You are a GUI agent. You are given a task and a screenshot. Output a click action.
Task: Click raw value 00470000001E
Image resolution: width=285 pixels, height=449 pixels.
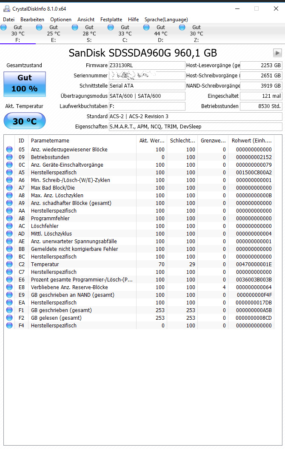pos(254,264)
